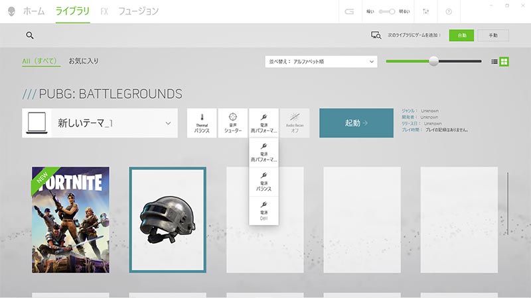Image resolution: width=531 pixels, height=298 pixels.
Task: Open the 音声 シューター audio tile
Action: [233, 123]
